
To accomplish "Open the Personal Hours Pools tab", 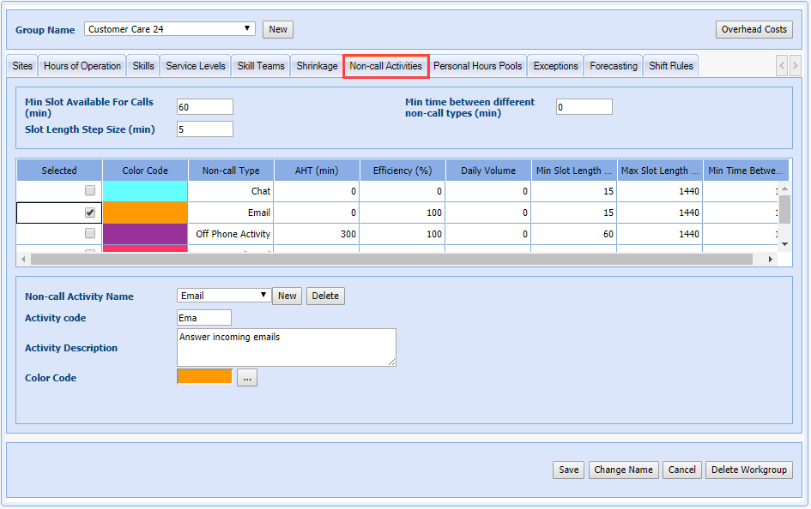I will 477,66.
